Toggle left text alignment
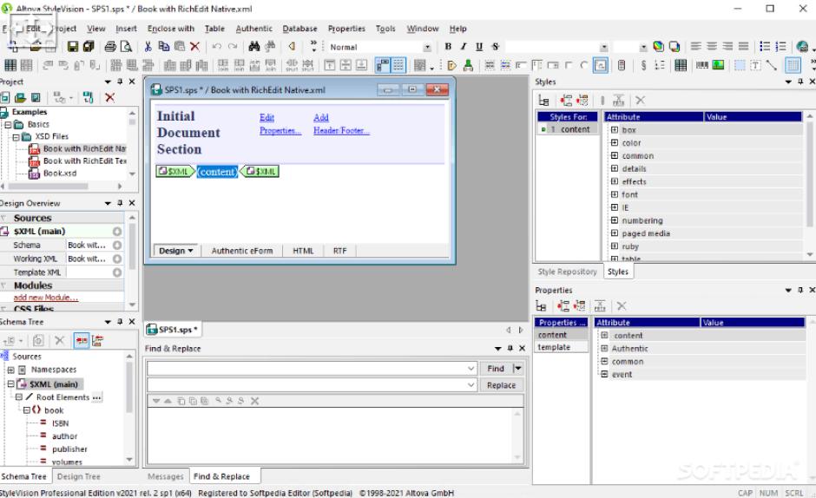The image size is (816, 498). click(x=696, y=47)
